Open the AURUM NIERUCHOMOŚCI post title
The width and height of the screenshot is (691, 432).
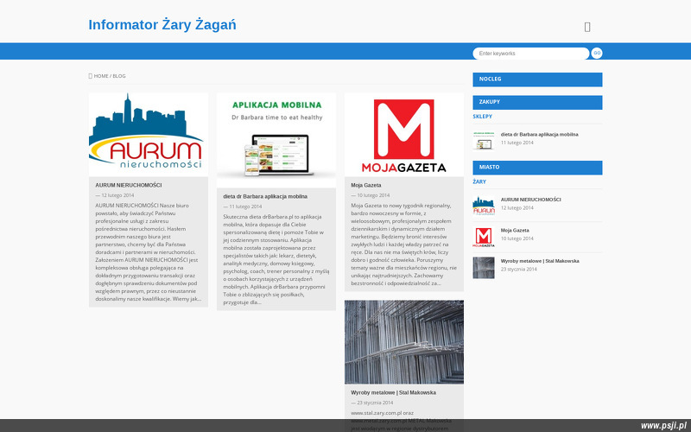[128, 185]
